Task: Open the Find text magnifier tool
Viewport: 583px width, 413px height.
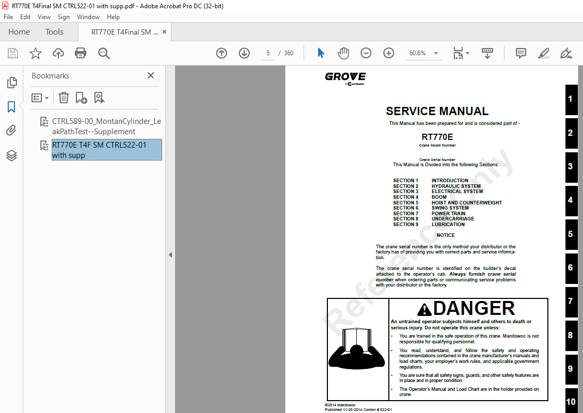Action: point(104,53)
